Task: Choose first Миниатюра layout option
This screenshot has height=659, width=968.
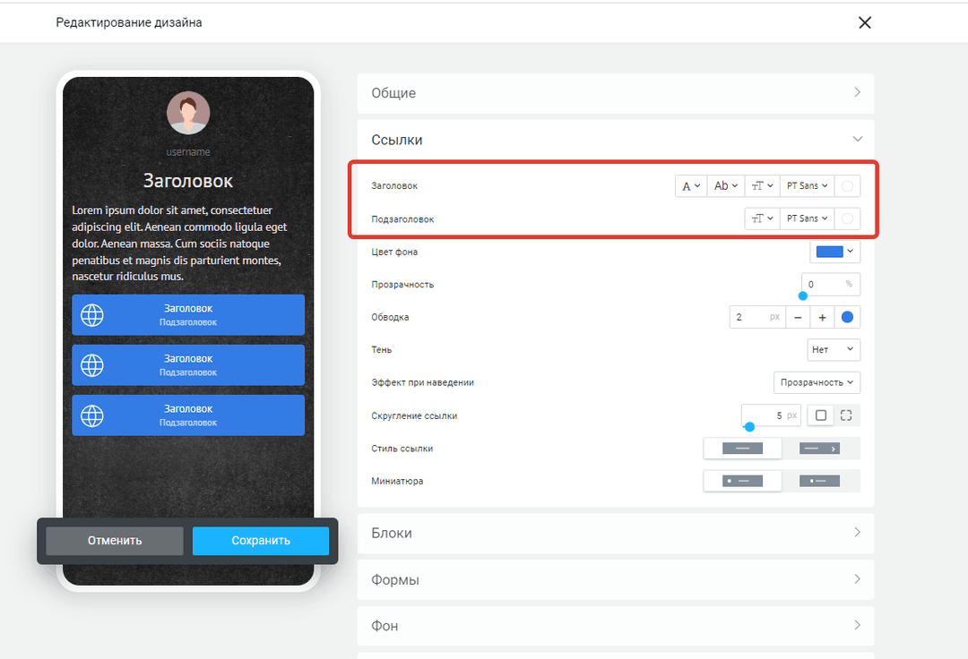Action: tap(742, 481)
